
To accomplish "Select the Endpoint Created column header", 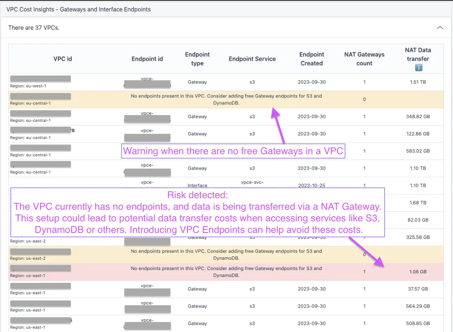I will pyautogui.click(x=312, y=59).
